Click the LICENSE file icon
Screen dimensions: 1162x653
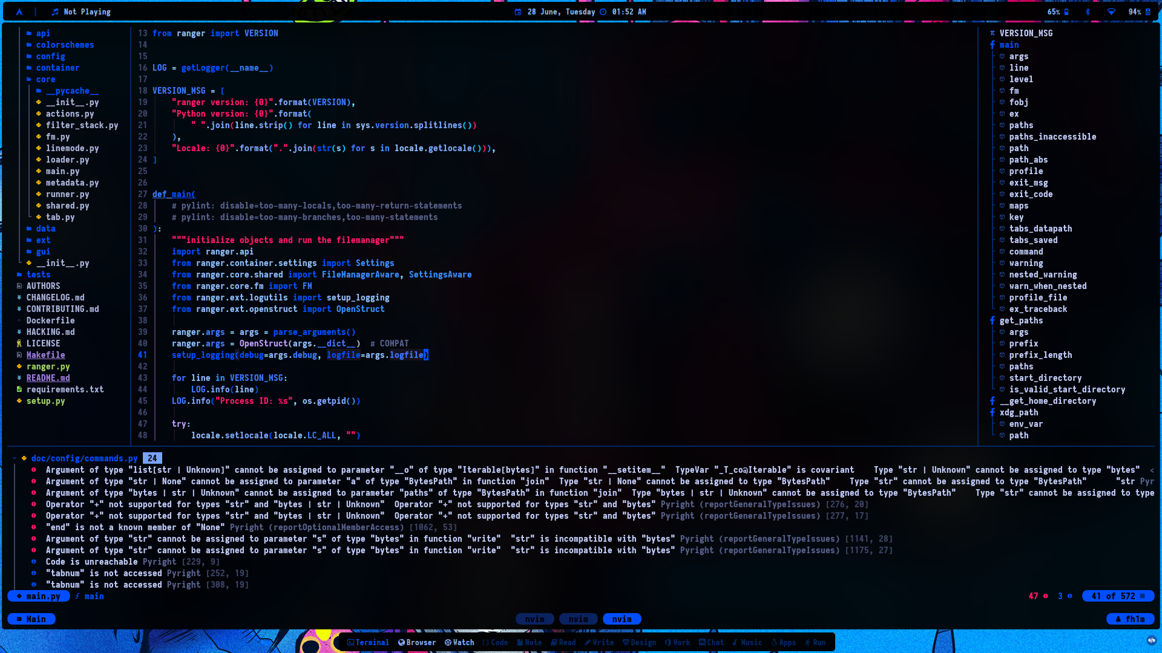19,343
